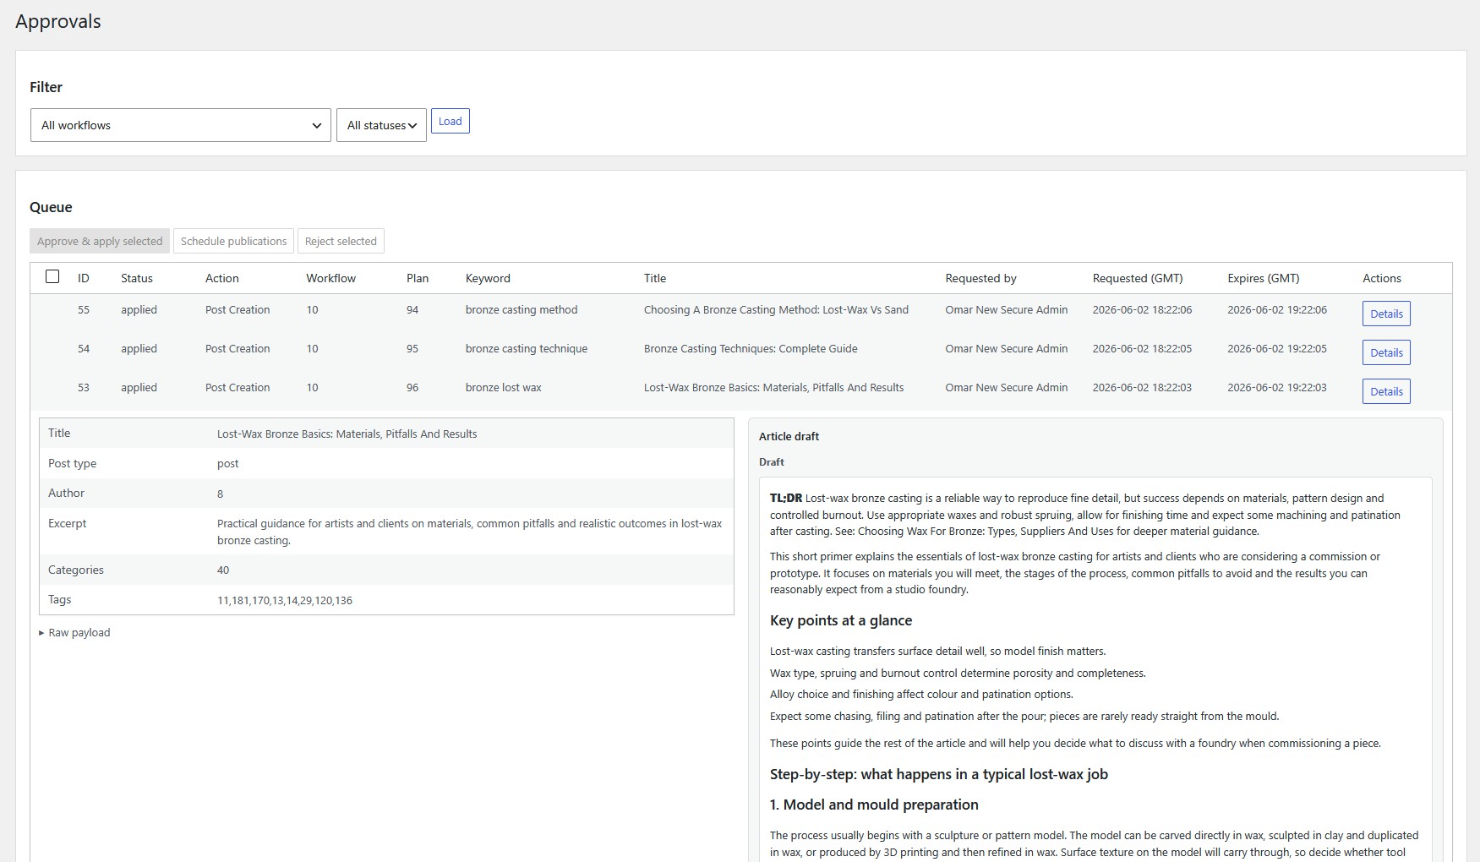Click the Key points at a glance heading
Viewport: 1480px width, 862px height.
(841, 620)
